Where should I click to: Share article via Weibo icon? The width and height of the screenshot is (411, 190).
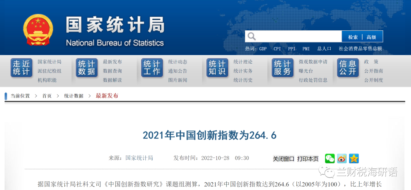[342, 159]
